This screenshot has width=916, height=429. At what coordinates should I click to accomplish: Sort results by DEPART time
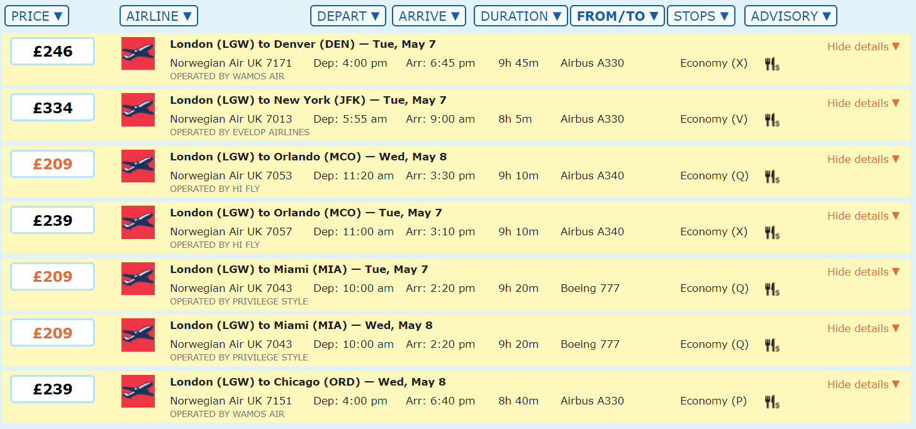(349, 16)
